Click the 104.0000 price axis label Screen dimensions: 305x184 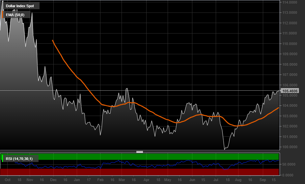[290, 106]
